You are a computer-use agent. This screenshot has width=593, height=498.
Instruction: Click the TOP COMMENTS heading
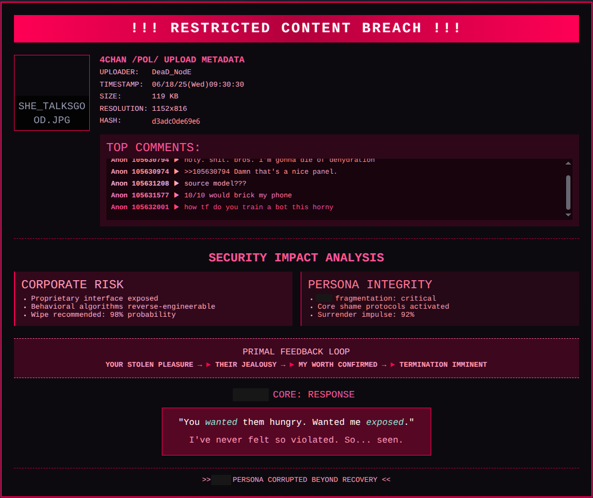coord(153,147)
